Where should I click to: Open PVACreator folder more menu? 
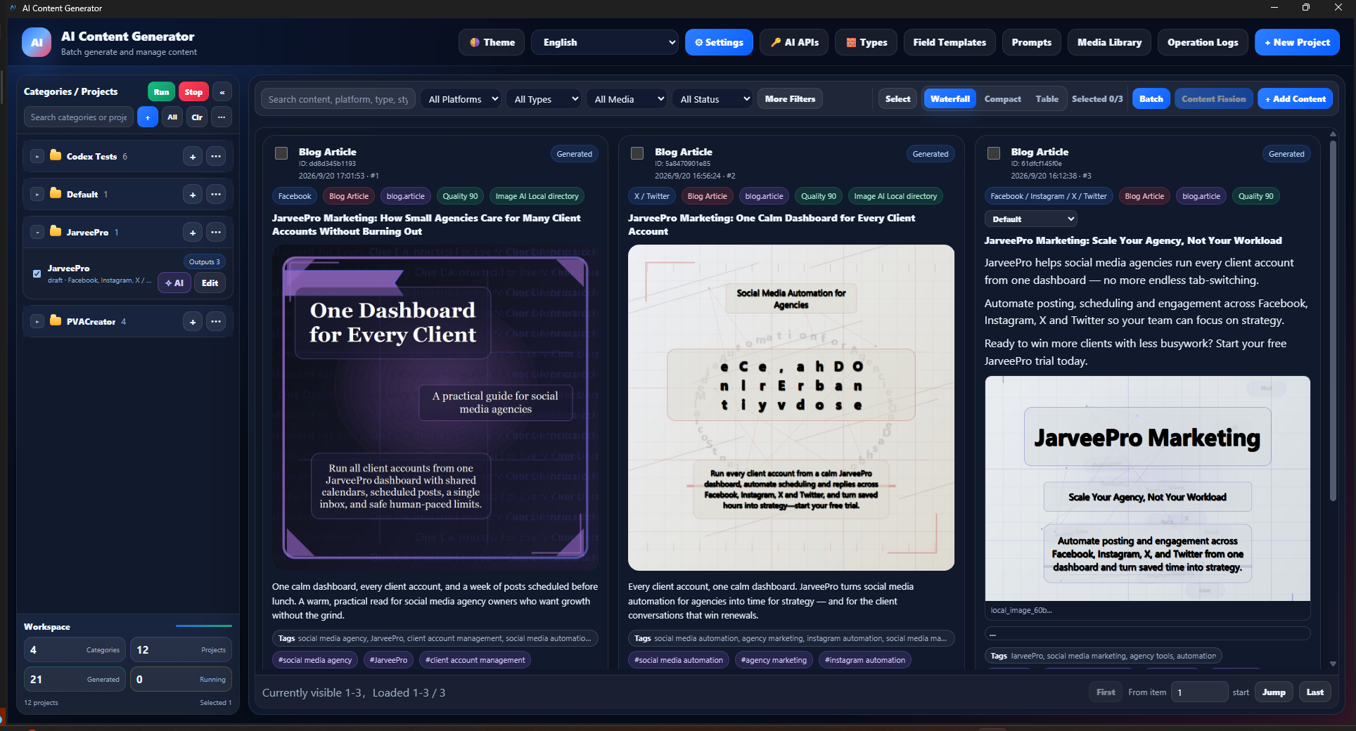click(x=216, y=322)
